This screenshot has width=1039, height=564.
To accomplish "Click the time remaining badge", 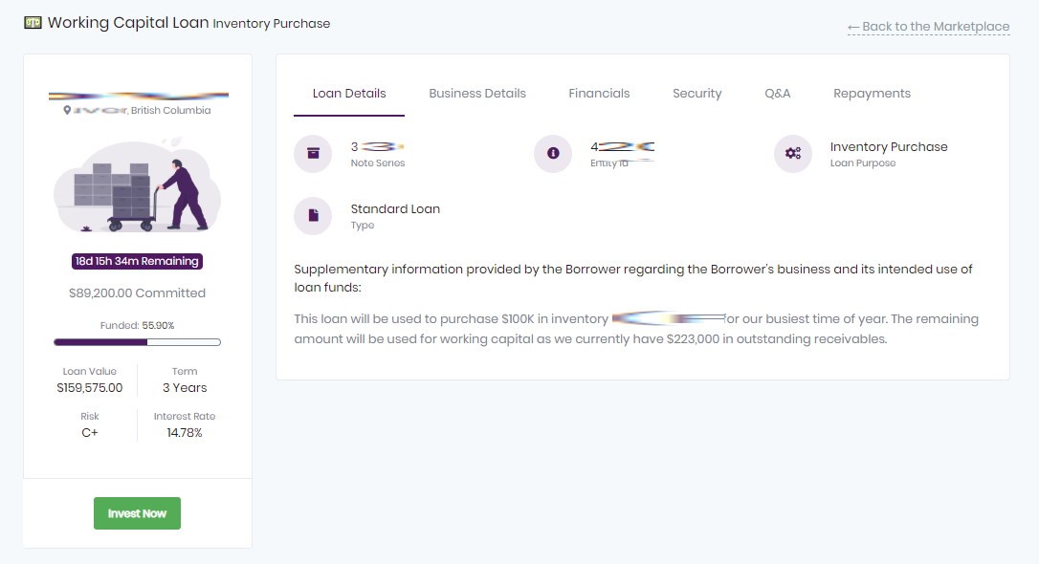I will click(x=138, y=261).
